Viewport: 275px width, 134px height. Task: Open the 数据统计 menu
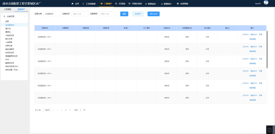(x=168, y=4)
